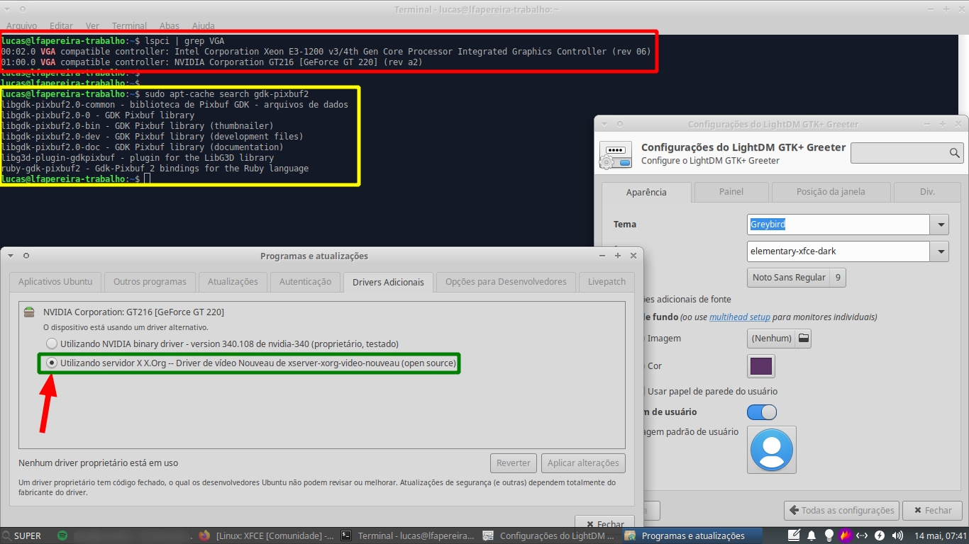Open the Terminal menu in menu bar
The height and width of the screenshot is (544, 969).
pos(129,26)
